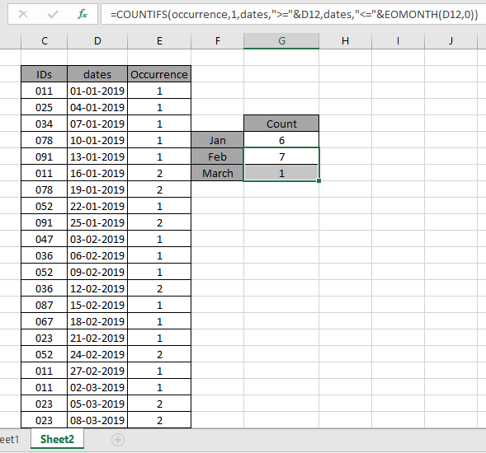
Task: Click the dates header cell
Action: tap(97, 74)
